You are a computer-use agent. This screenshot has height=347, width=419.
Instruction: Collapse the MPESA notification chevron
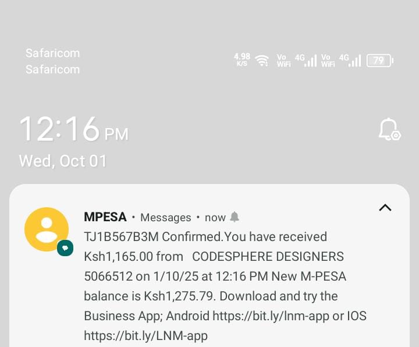coord(385,207)
